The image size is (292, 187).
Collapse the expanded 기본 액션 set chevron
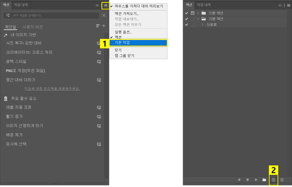point(198,19)
